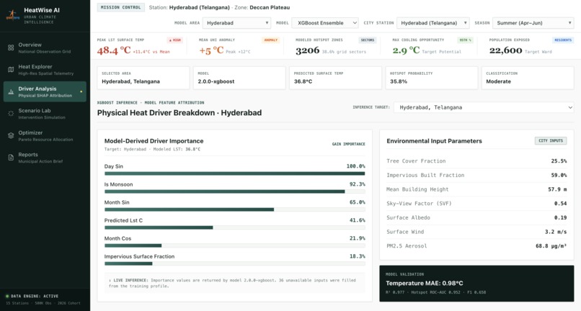This screenshot has height=311, width=581.
Task: Click the Scenario Lab icon
Action: pyautogui.click(x=11, y=114)
